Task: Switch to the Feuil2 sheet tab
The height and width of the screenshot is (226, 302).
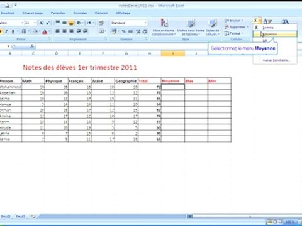Action: (x=6, y=217)
